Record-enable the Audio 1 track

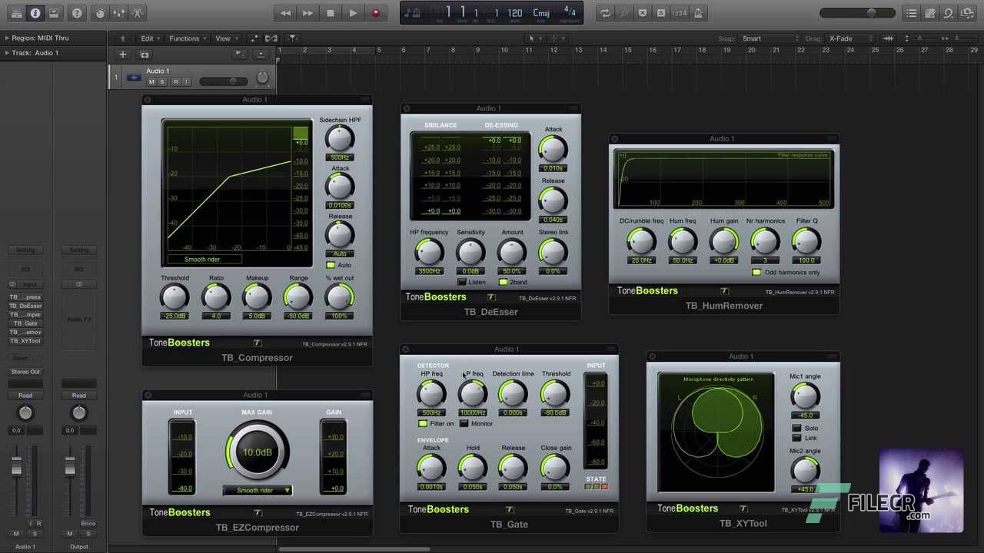coord(175,81)
